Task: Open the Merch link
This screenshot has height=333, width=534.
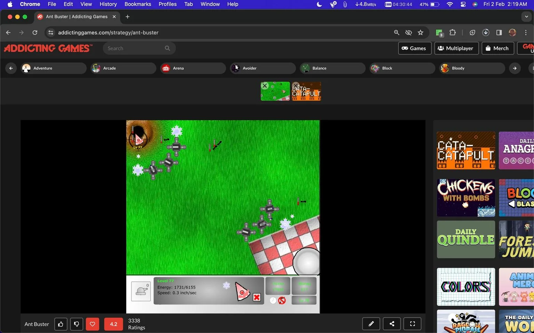Action: click(x=497, y=48)
